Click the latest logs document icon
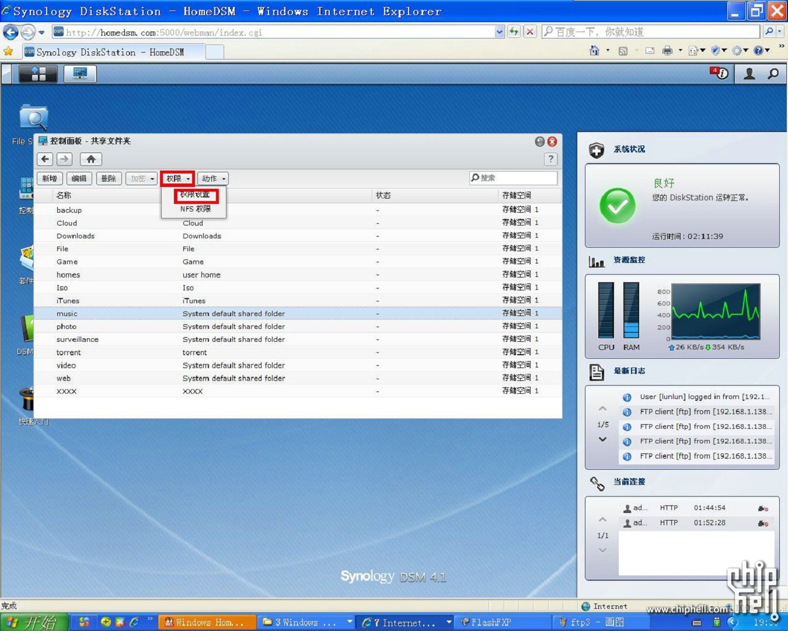This screenshot has height=631, width=788. tap(597, 372)
